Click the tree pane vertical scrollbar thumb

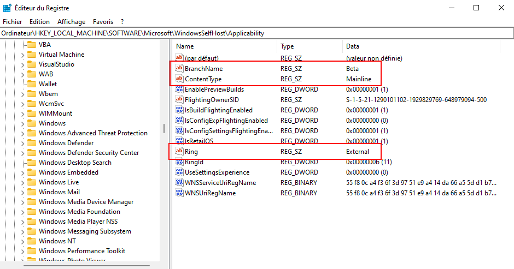tap(164, 128)
